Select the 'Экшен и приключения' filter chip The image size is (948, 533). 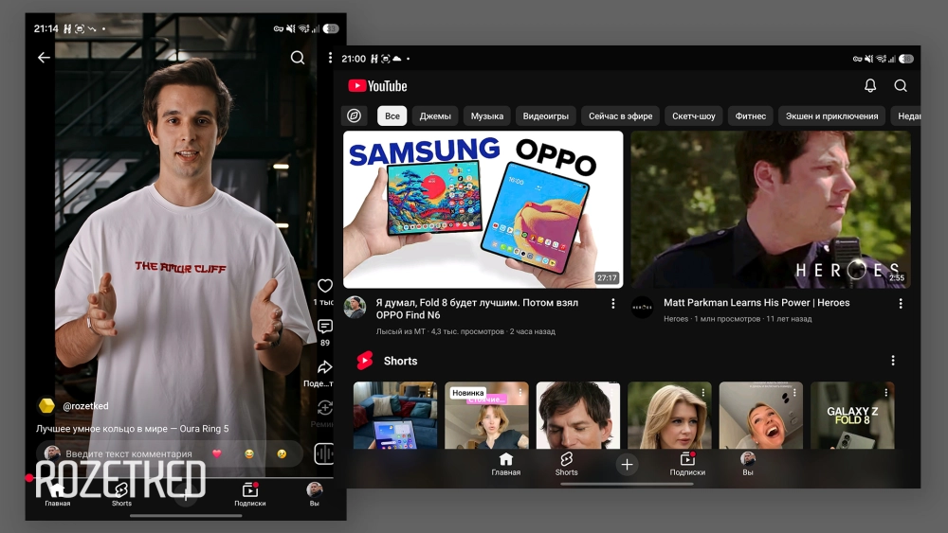coord(832,115)
